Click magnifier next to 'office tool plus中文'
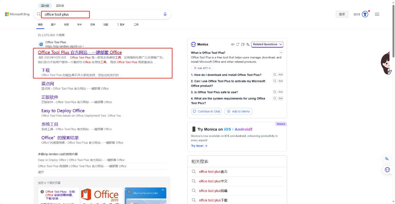Screen dimensions: 395x204 [194, 181]
